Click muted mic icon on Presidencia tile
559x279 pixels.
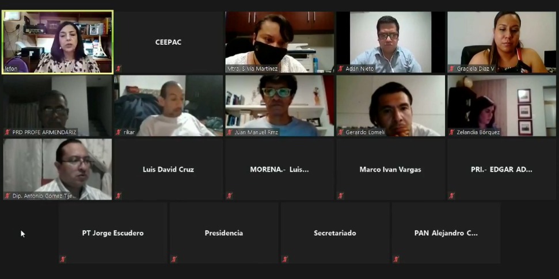174,259
